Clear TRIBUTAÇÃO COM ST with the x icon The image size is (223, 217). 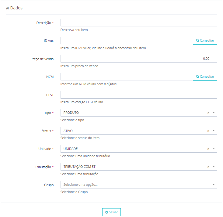(208, 167)
